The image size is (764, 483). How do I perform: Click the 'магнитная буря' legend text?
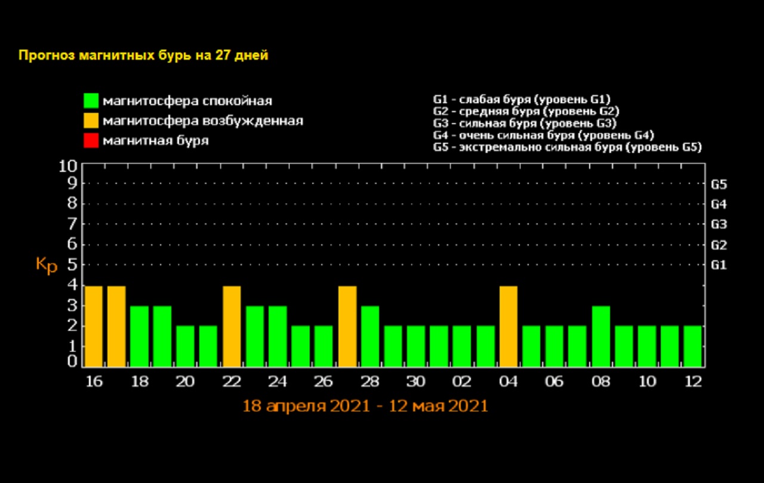156,141
